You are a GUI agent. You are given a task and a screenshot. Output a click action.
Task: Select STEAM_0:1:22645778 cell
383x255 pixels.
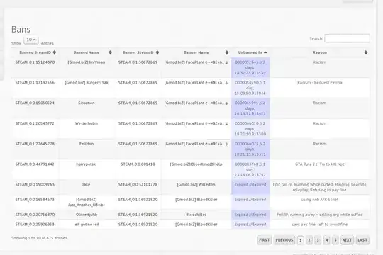[x=35, y=144]
